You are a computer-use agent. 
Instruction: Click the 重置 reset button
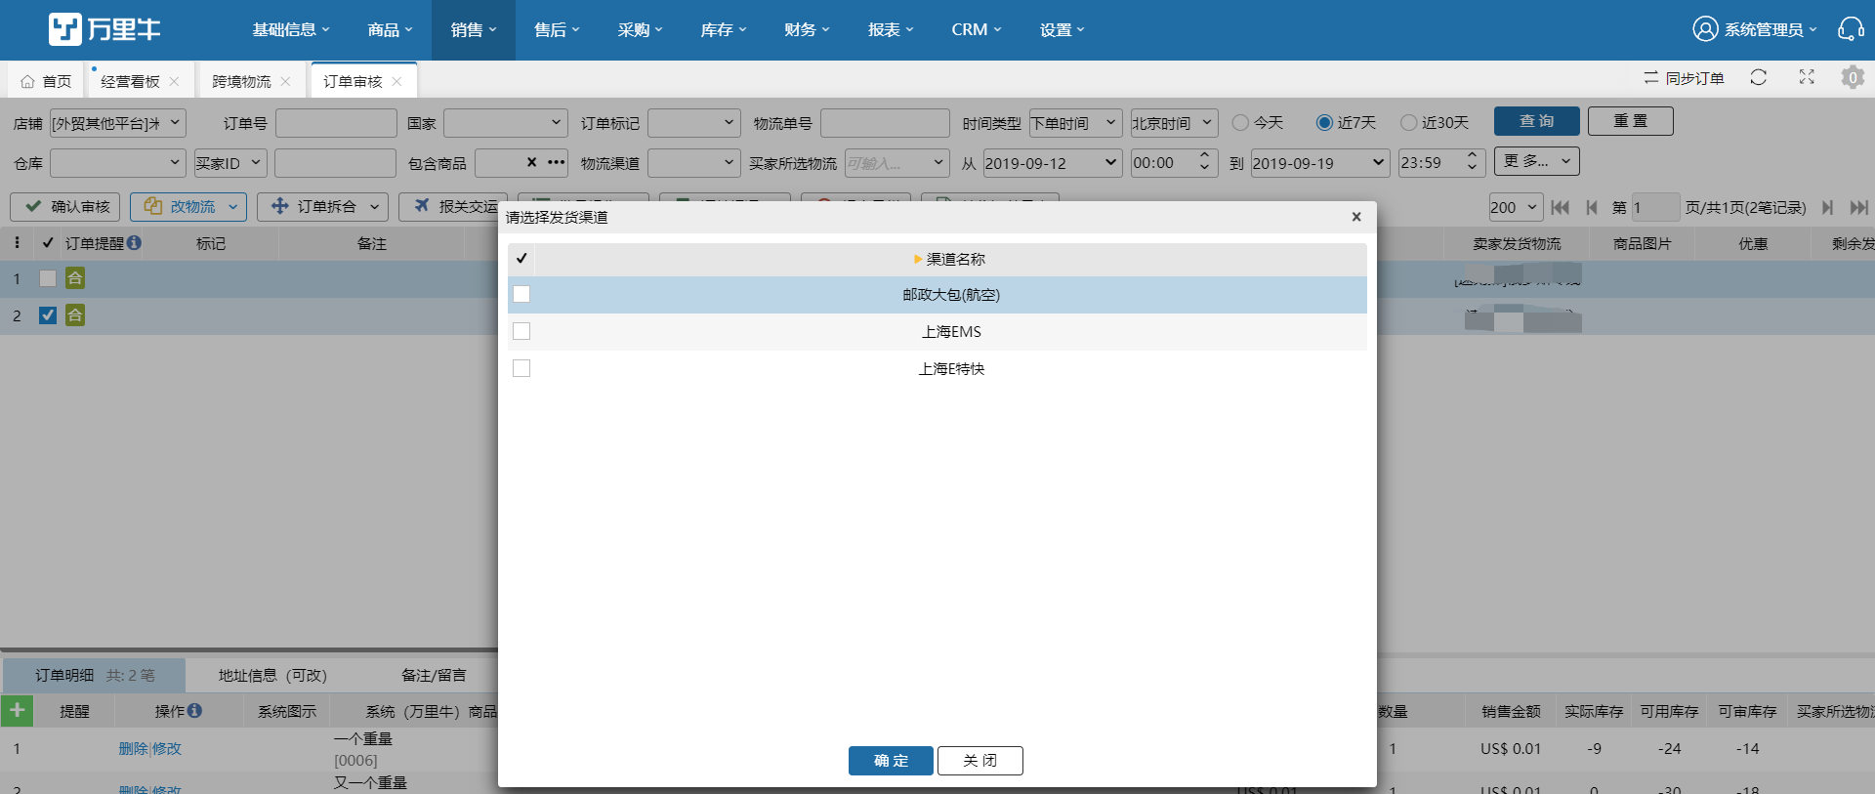[1631, 121]
